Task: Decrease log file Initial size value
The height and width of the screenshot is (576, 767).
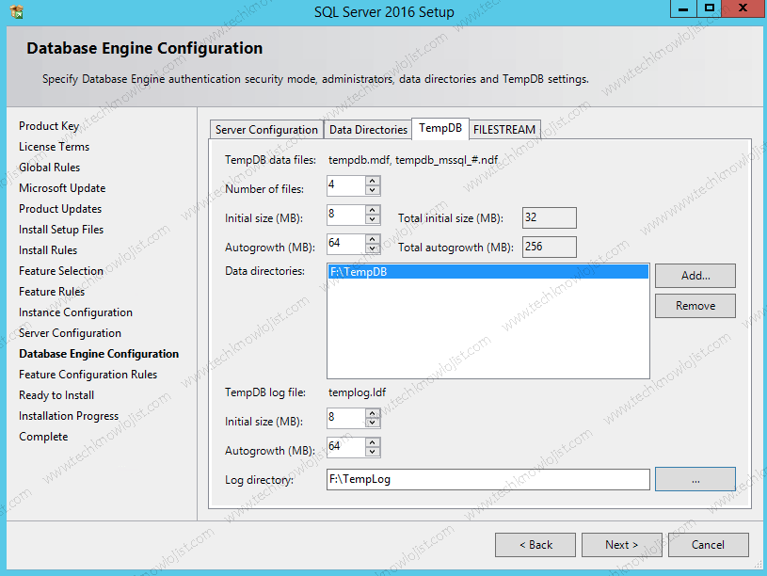Action: pos(373,423)
